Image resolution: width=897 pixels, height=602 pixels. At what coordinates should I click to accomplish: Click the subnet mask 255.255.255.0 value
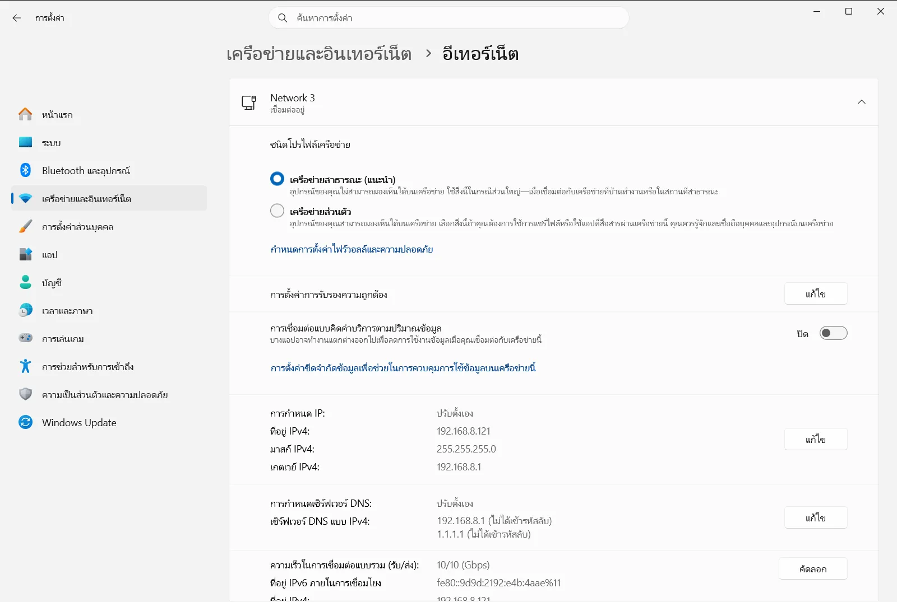pyautogui.click(x=466, y=449)
